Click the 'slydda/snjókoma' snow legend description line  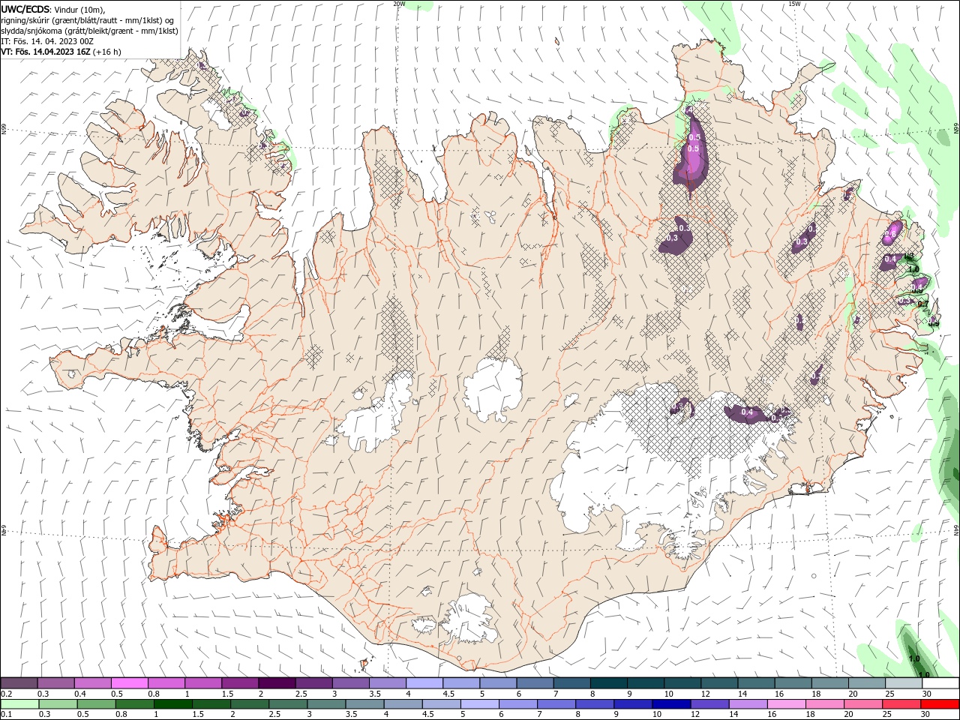(89, 31)
